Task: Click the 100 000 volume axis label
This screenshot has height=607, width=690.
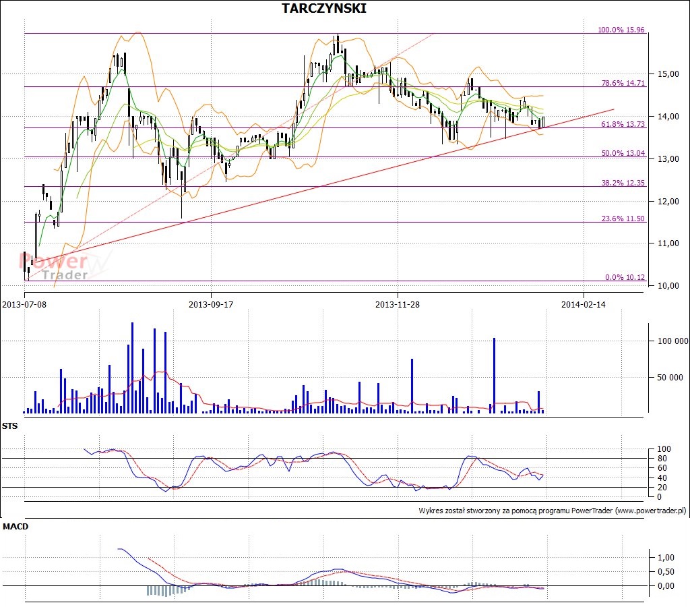Action: point(673,341)
